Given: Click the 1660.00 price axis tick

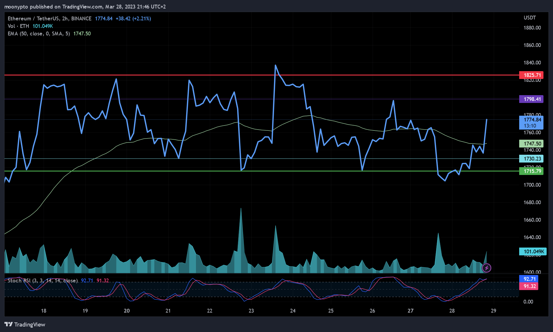Looking at the screenshot, I should (532, 220).
